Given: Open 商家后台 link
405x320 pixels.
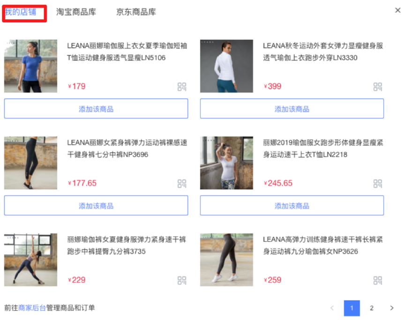Looking at the screenshot, I should [x=32, y=308].
